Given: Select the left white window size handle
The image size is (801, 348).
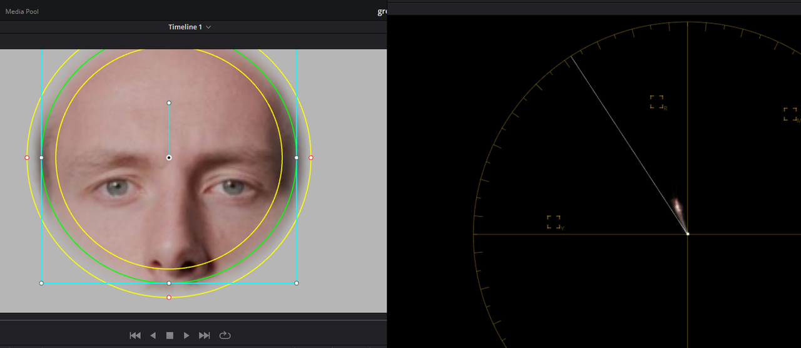Looking at the screenshot, I should pyautogui.click(x=41, y=158).
